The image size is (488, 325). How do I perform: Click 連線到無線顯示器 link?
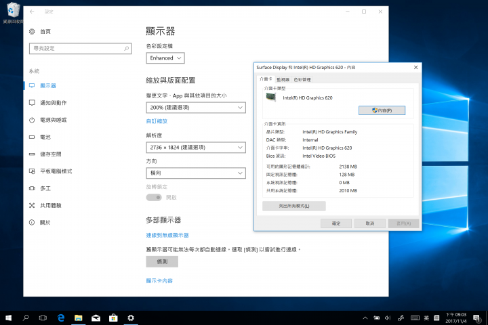point(167,236)
